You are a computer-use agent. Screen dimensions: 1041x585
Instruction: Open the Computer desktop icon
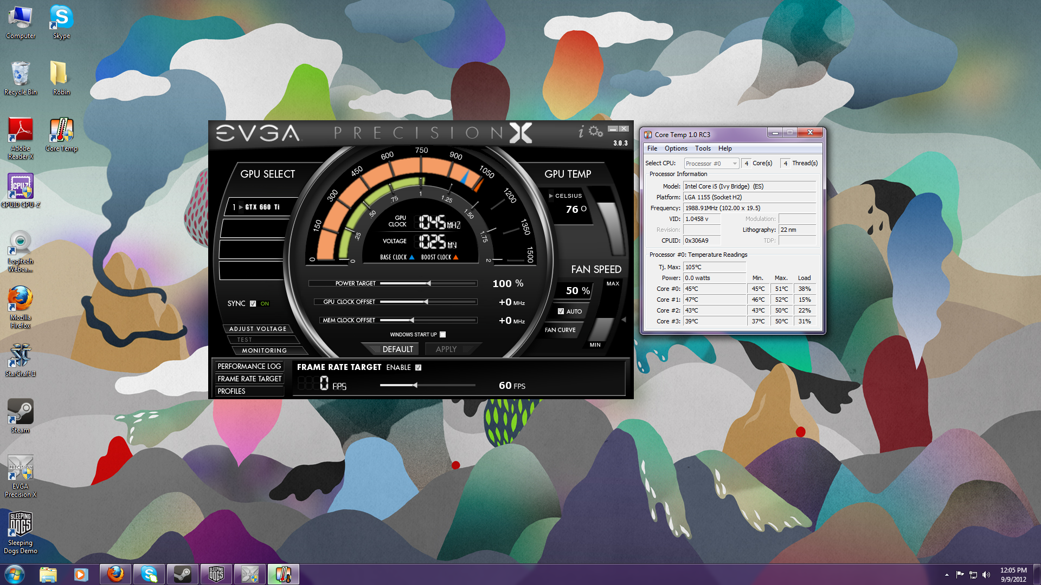pyautogui.click(x=21, y=23)
